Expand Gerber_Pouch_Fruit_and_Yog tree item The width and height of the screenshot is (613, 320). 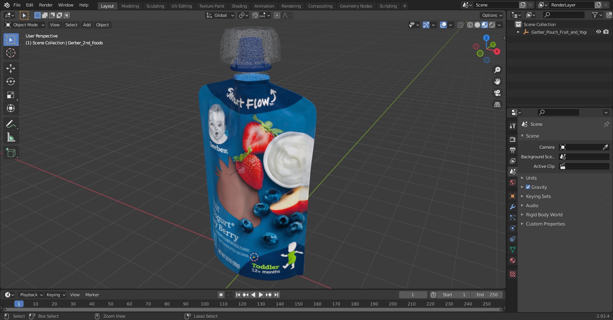point(518,32)
